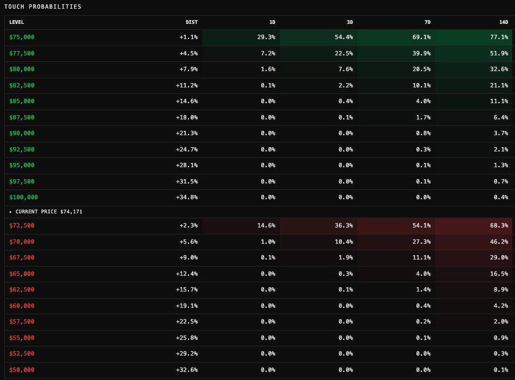Expand the CURRENT PRICE $74,171 row arrow
Image resolution: width=515 pixels, height=380 pixels.
(11, 212)
